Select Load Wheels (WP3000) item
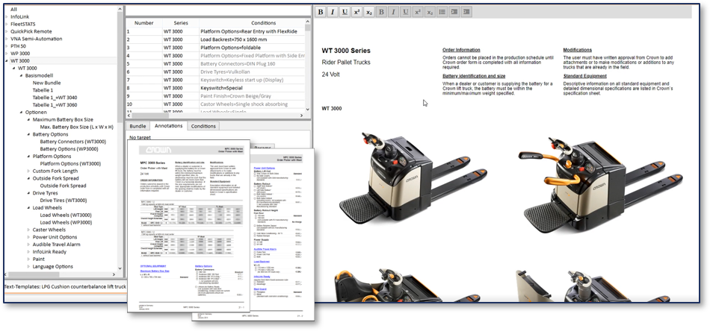Screen dimensions: 710x331 click(66, 223)
